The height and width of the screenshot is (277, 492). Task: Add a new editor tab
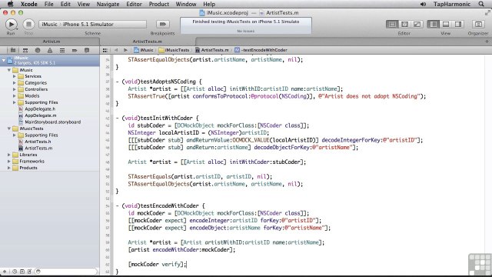tap(487, 42)
